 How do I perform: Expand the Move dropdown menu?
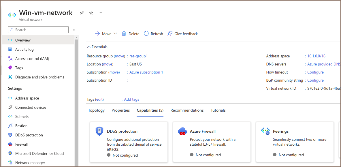[x=115, y=34]
